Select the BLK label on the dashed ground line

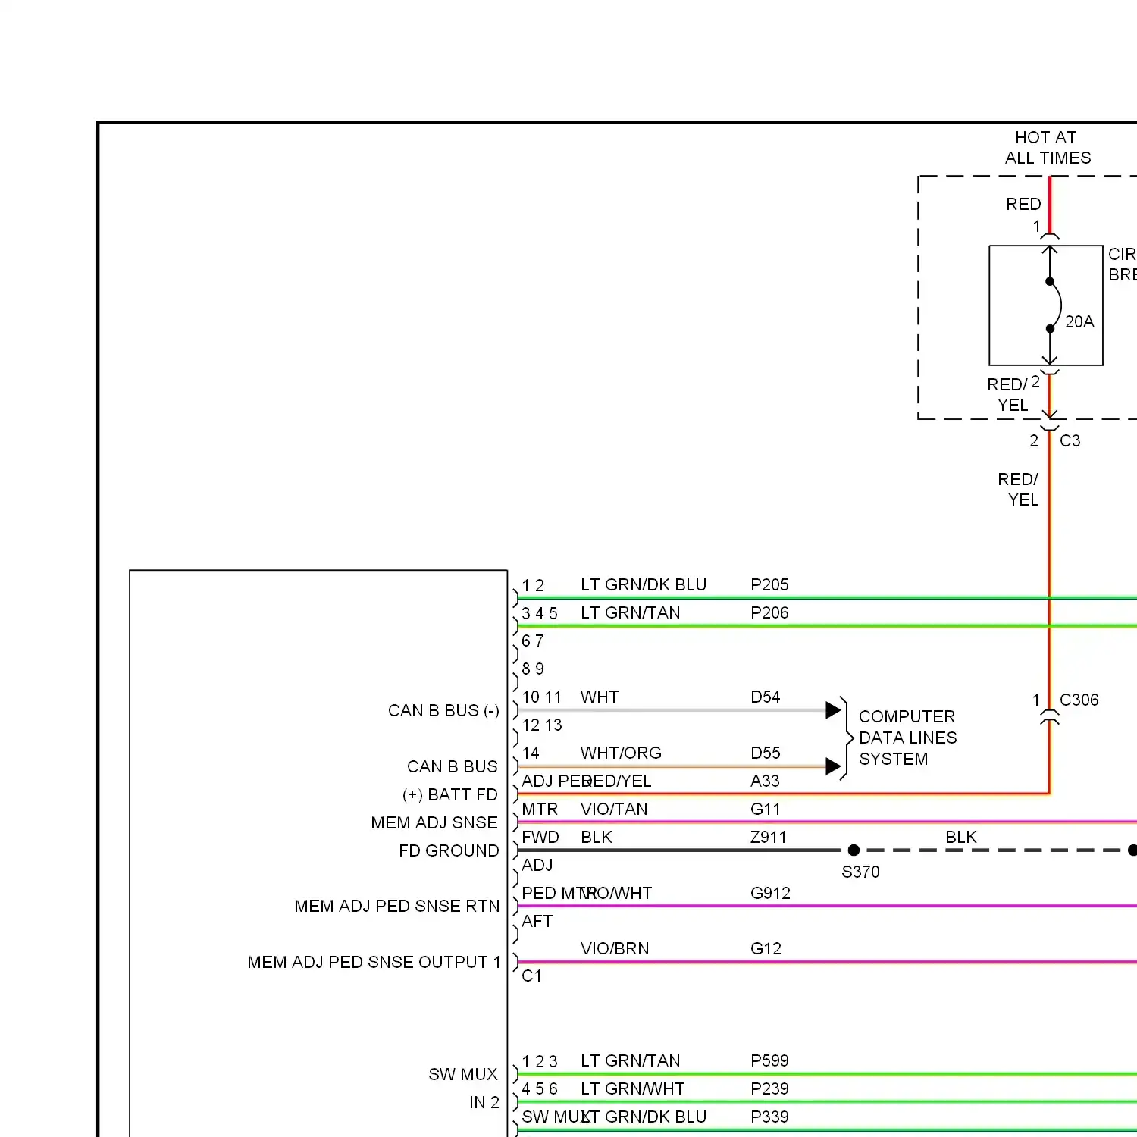tap(961, 837)
